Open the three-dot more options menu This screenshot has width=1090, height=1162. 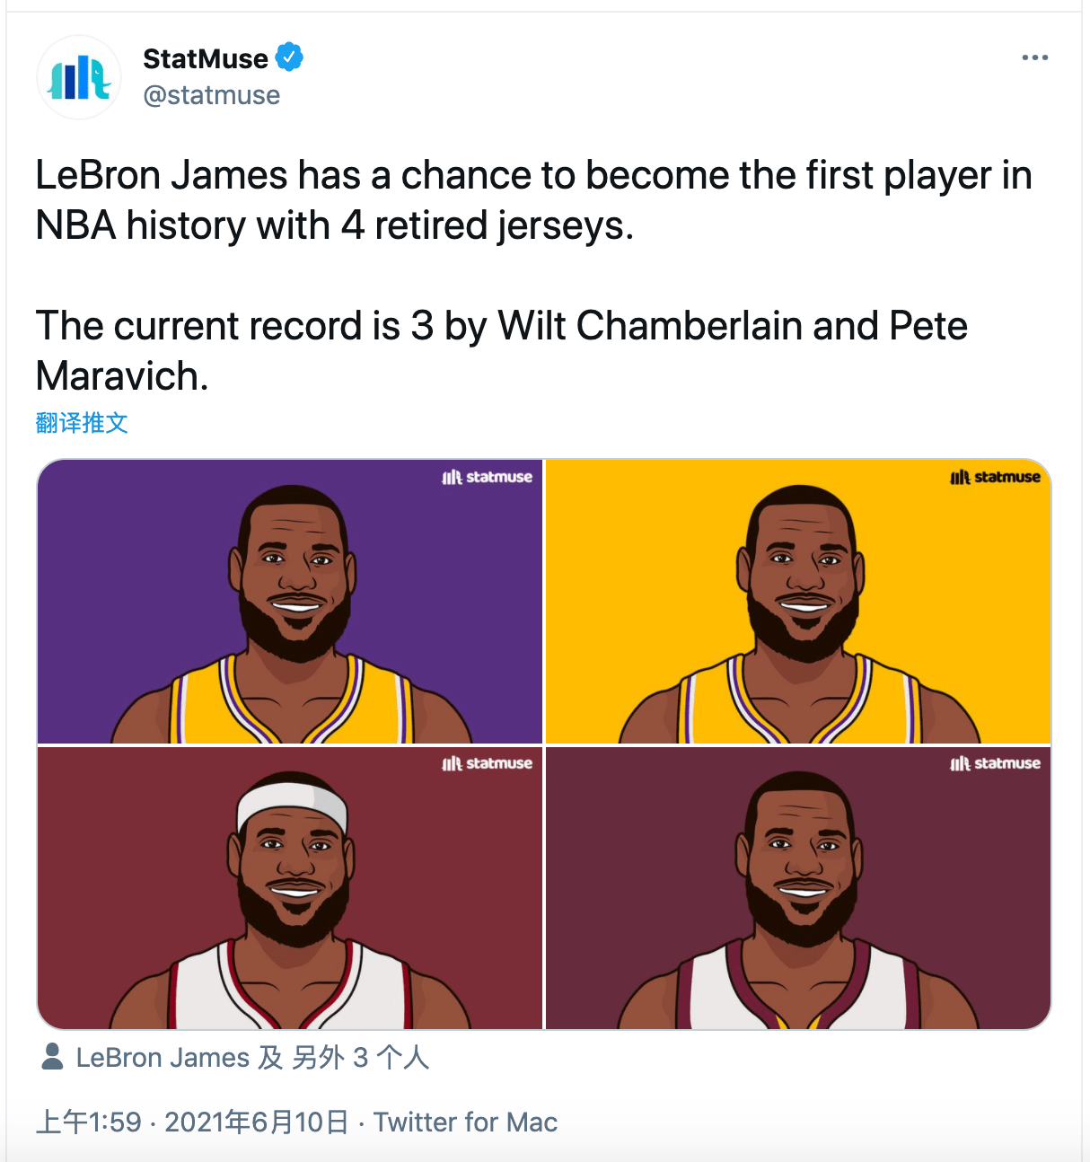[1034, 57]
